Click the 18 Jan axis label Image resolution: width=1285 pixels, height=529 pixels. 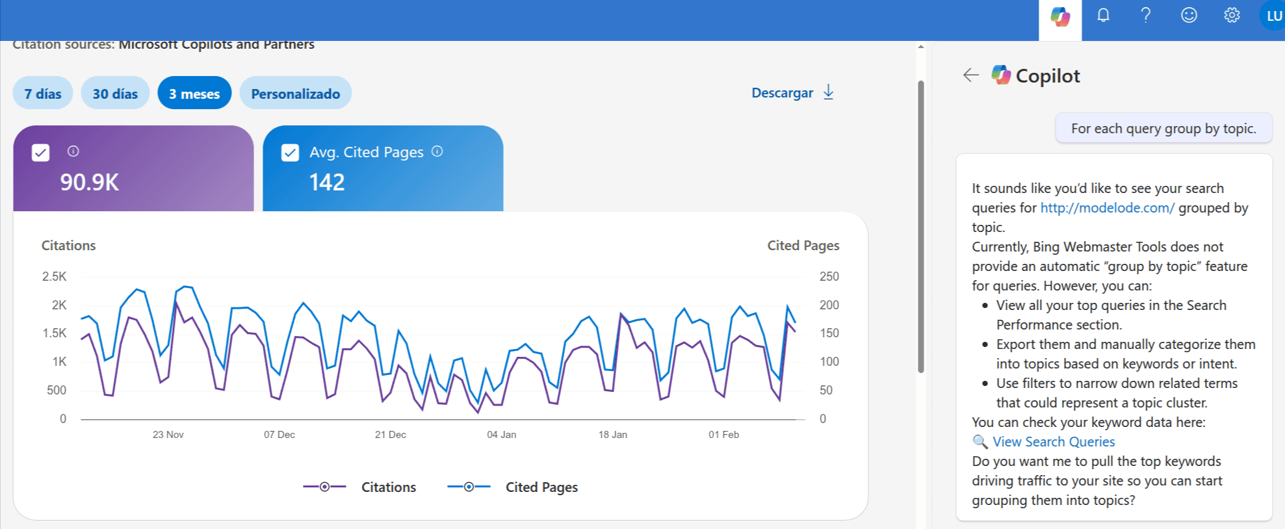pos(613,435)
